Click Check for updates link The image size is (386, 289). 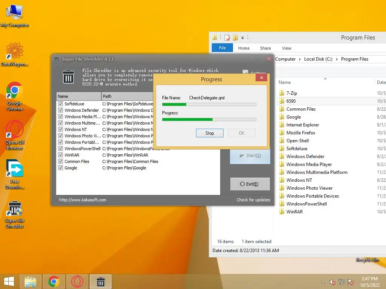pyautogui.click(x=253, y=200)
